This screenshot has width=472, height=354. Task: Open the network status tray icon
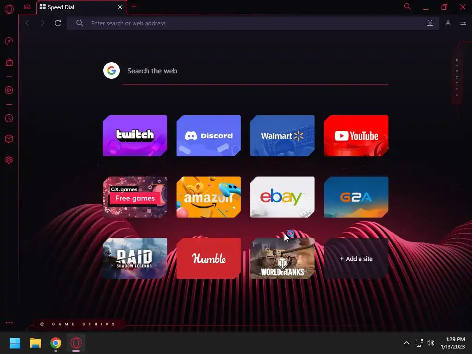(419, 343)
